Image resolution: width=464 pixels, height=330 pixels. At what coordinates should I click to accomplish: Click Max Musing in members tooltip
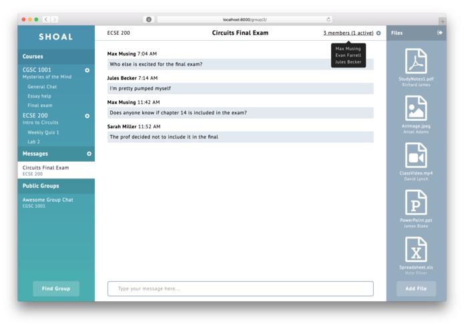click(x=348, y=49)
